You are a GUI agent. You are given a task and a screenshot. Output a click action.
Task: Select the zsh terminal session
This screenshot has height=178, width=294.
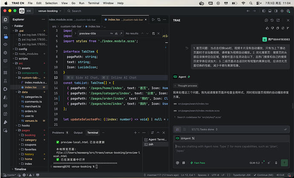point(156,144)
